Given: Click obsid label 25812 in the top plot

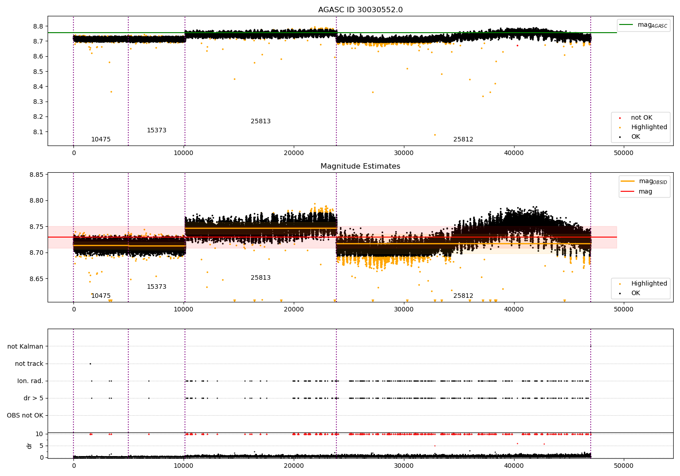Looking at the screenshot, I should click(x=463, y=140).
